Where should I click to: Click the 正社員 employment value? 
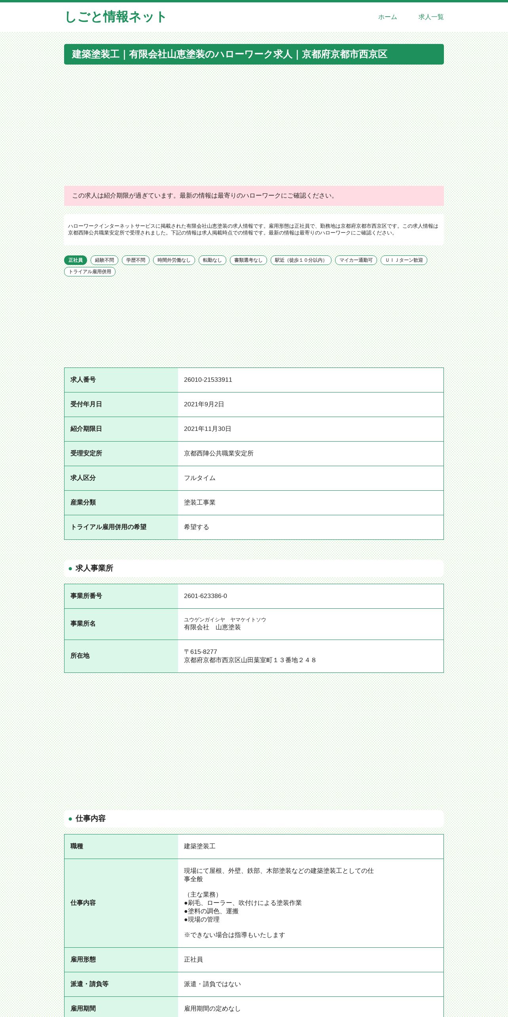click(193, 960)
